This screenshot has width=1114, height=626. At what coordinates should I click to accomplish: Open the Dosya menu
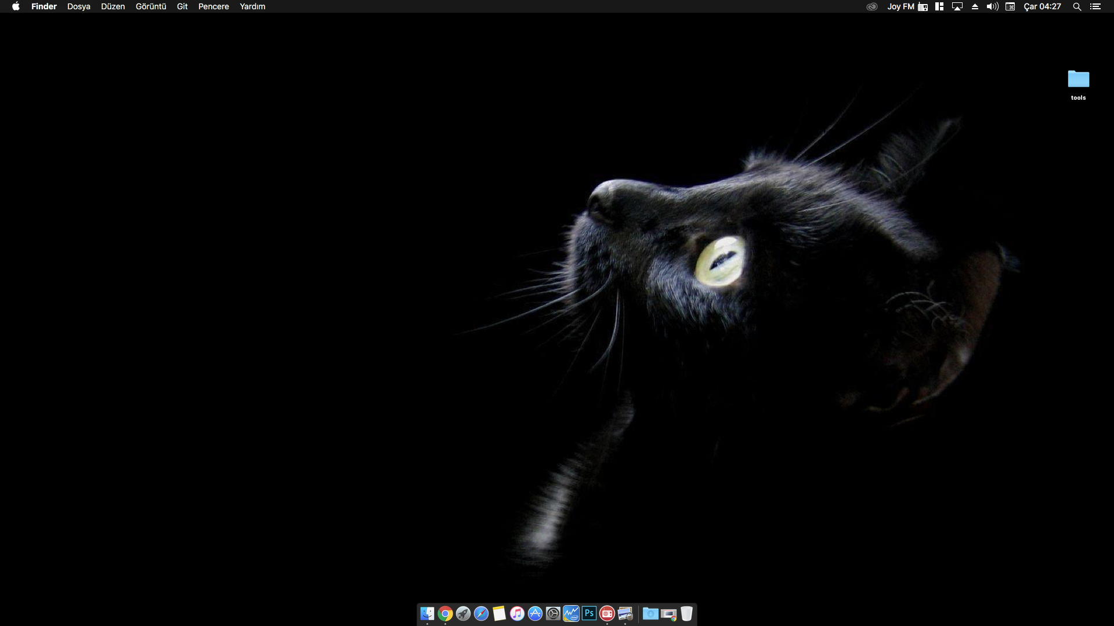pos(78,6)
